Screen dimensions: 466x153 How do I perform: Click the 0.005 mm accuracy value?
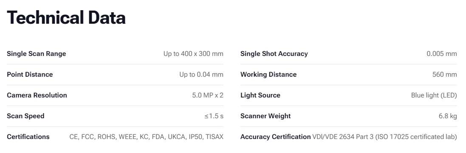(442, 54)
